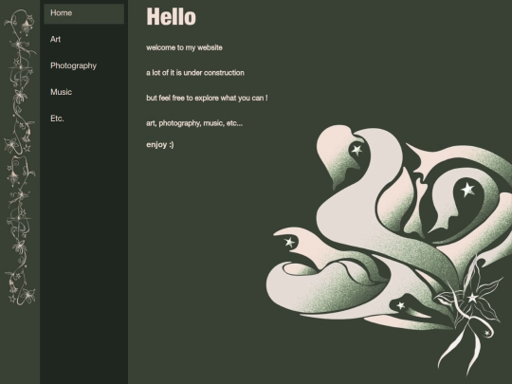This screenshot has height=384, width=512.
Task: Open the Home navigation item
Action: pyautogui.click(x=84, y=13)
